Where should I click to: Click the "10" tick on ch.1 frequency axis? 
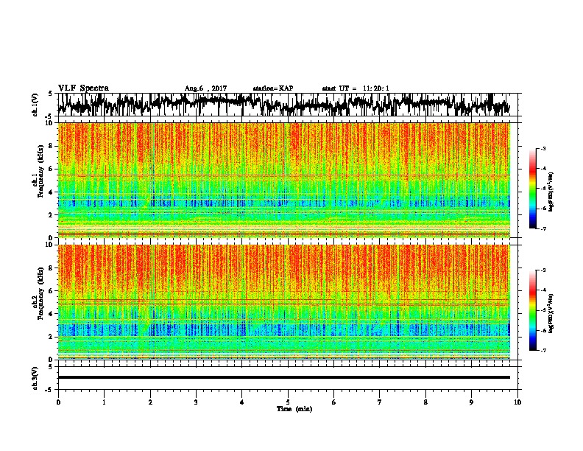pos(50,123)
